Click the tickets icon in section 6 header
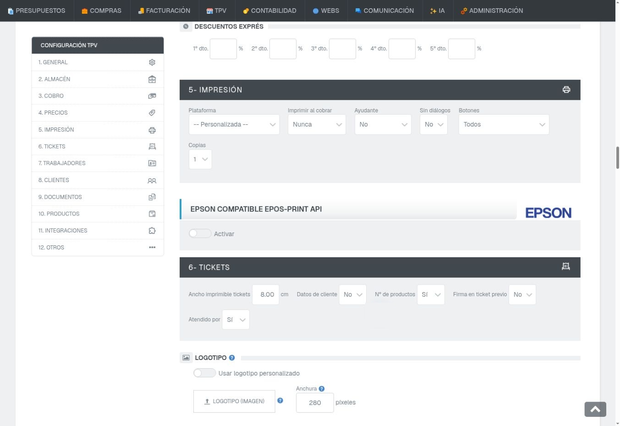 pyautogui.click(x=566, y=266)
